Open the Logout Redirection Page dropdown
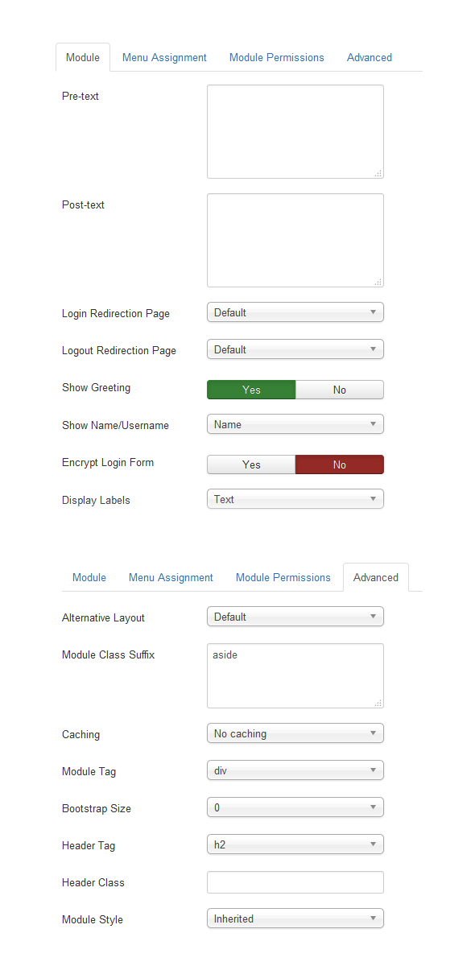This screenshot has width=475, height=966. click(x=295, y=349)
